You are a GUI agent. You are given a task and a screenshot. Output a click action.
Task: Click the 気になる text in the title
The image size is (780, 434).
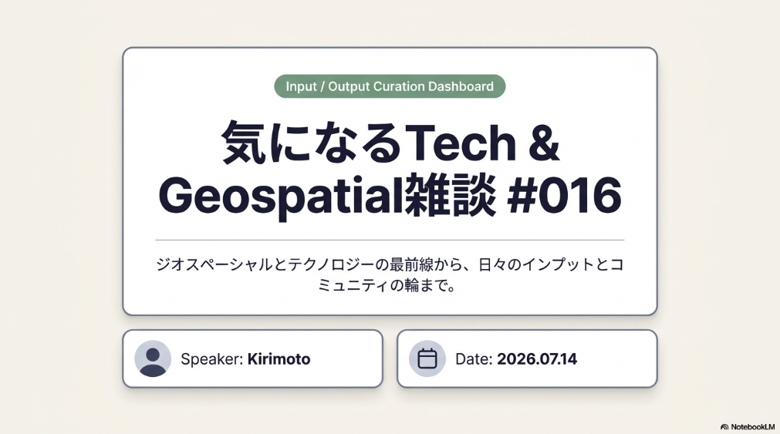(312, 142)
